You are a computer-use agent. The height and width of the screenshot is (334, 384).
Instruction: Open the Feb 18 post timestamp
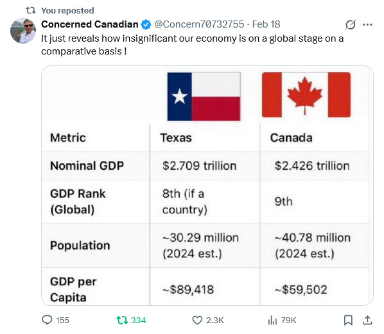266,24
